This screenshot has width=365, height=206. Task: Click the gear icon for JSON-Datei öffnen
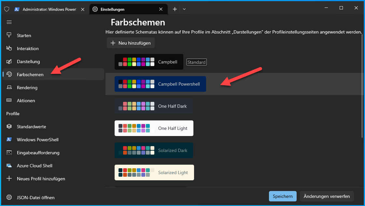[x=9, y=198]
